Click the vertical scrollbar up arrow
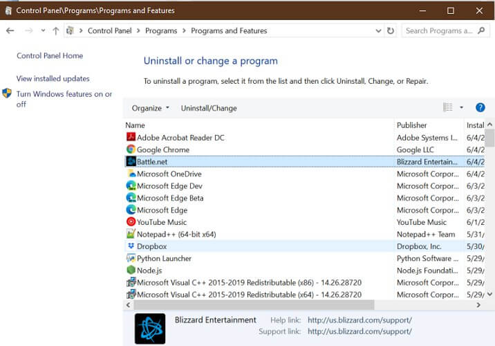The width and height of the screenshot is (495, 346). [x=489, y=125]
